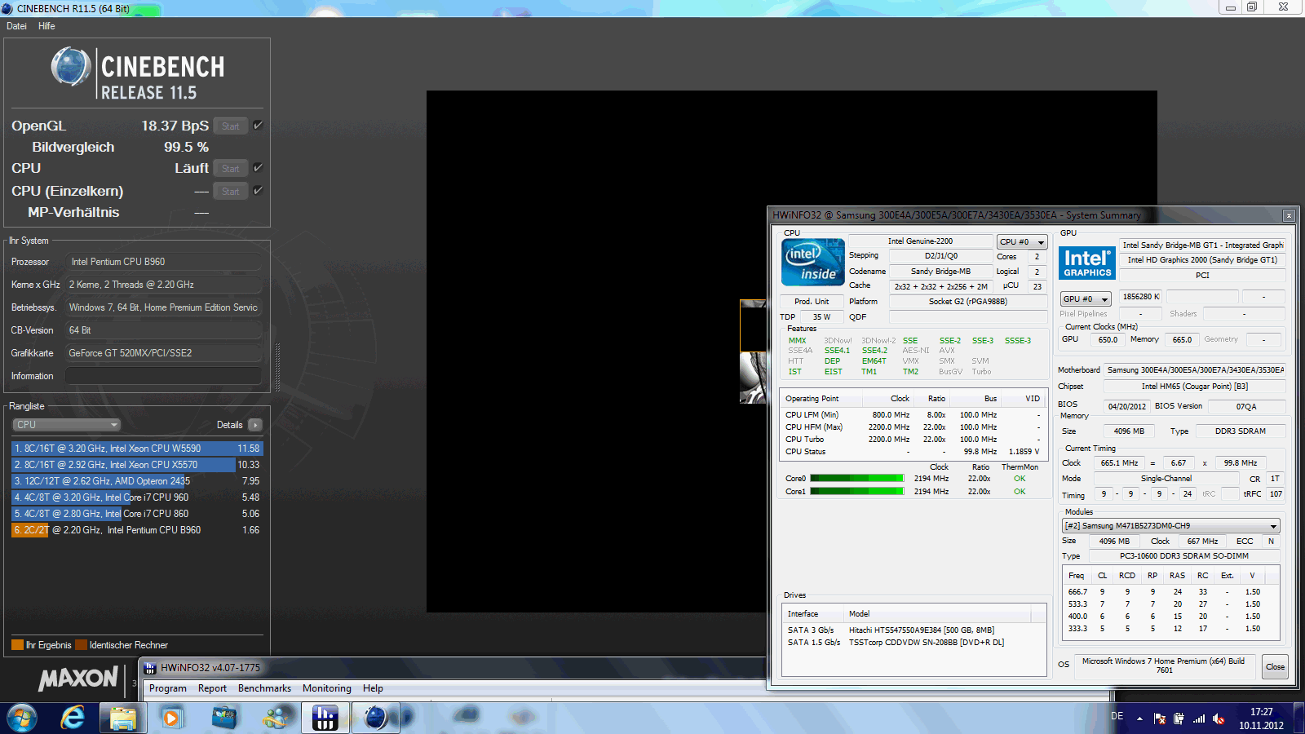The image size is (1305, 734).
Task: Click the power plug tray icon
Action: click(x=1179, y=719)
